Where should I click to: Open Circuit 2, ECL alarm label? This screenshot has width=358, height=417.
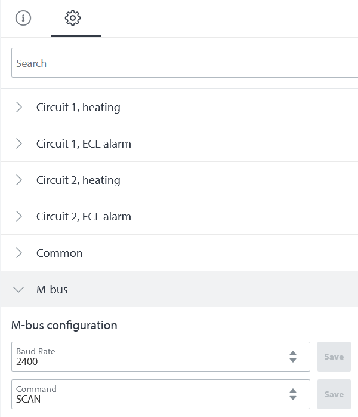coord(84,216)
